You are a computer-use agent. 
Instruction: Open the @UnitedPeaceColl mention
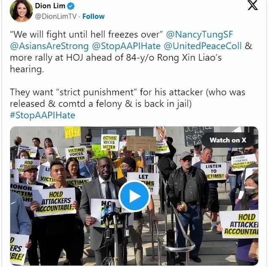(x=203, y=46)
